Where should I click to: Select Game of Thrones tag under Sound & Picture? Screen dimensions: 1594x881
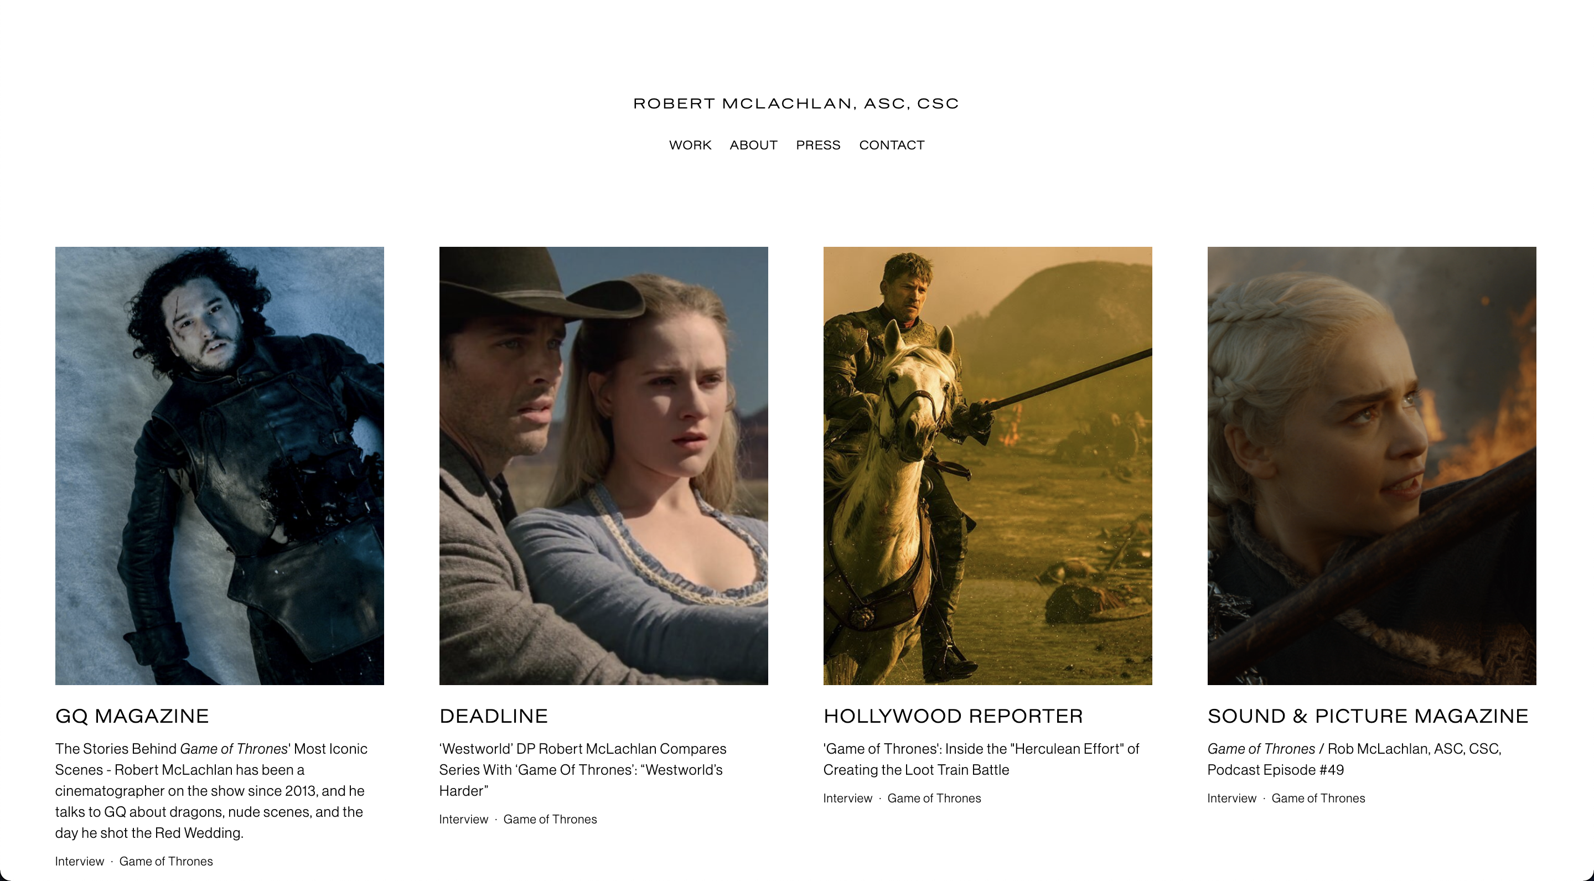click(x=1318, y=798)
